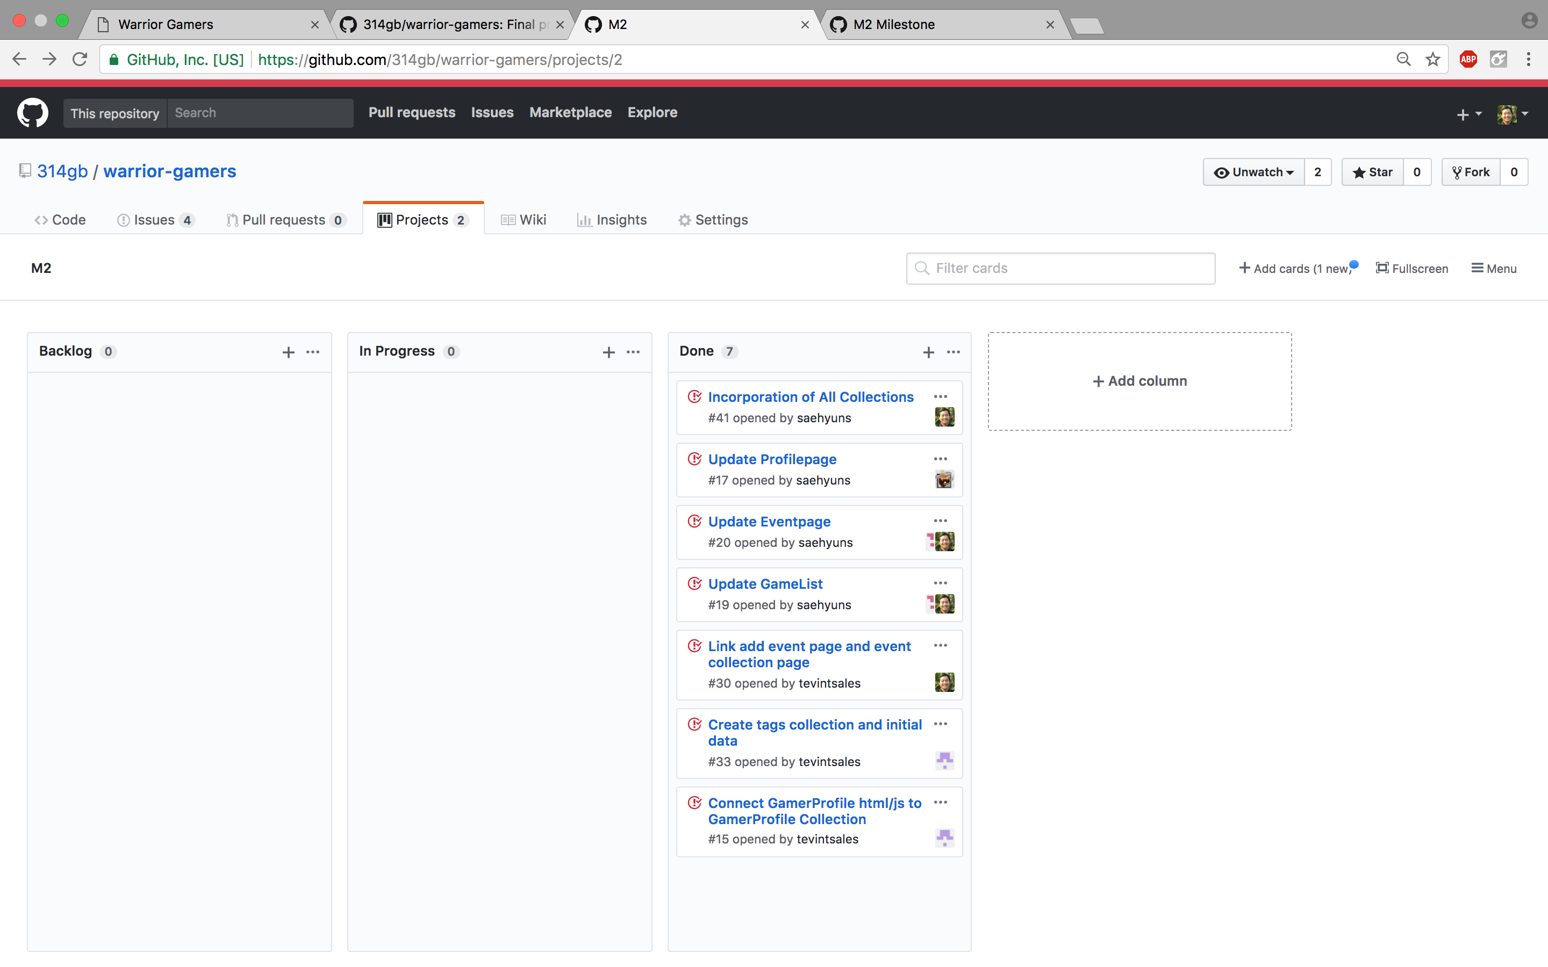Open Marketplace from top navigation
Screen dimensions: 1548x967
point(570,113)
